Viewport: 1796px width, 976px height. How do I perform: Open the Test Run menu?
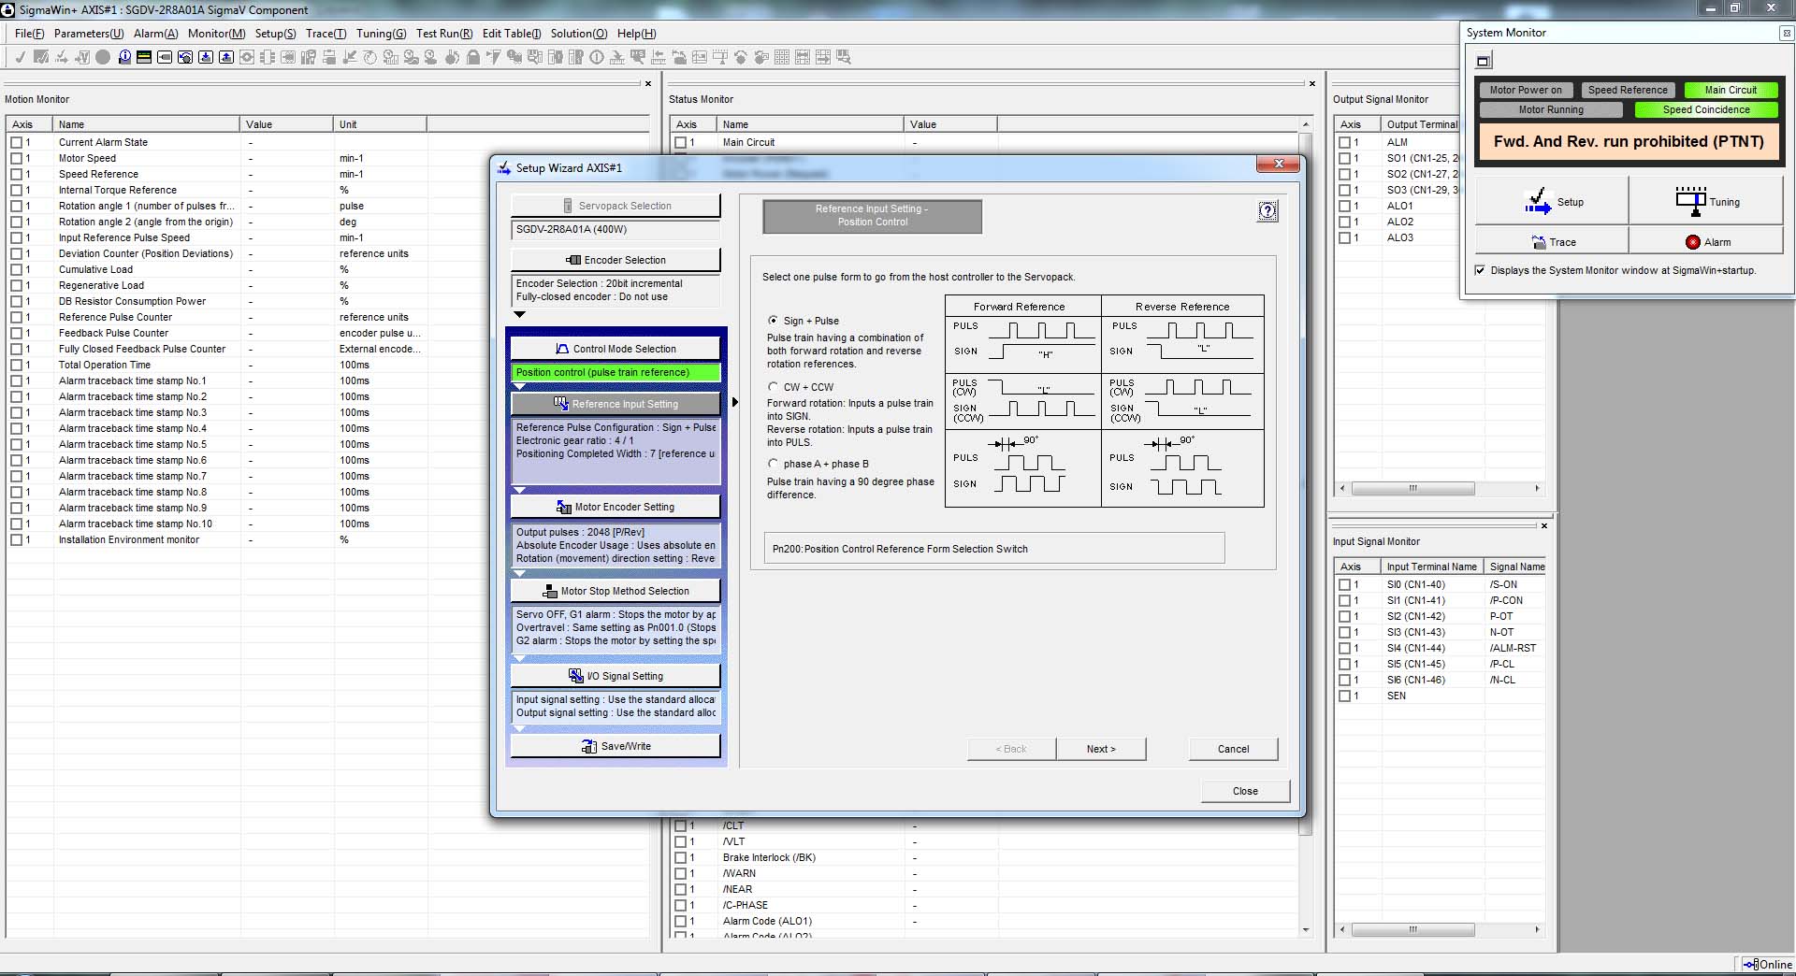[x=443, y=34]
